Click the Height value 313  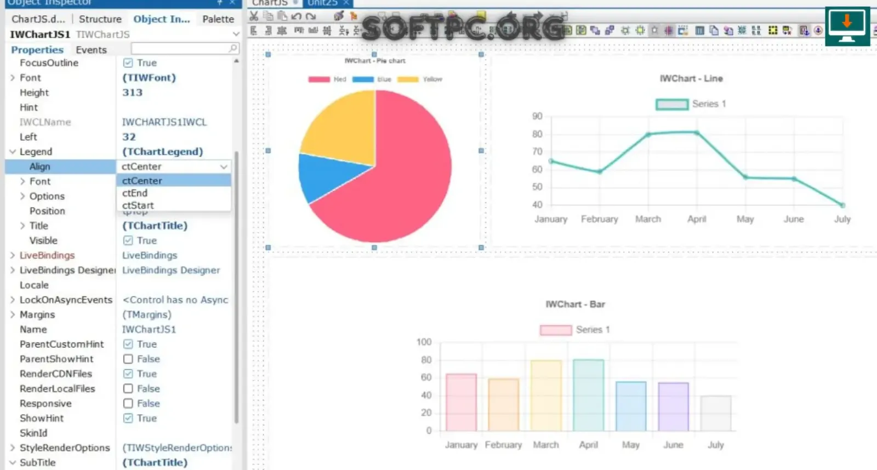[132, 93]
